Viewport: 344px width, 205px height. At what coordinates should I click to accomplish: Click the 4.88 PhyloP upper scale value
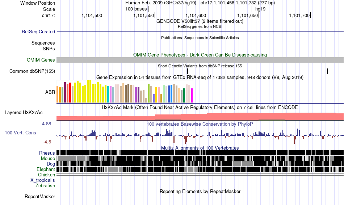pyautogui.click(x=46, y=124)
